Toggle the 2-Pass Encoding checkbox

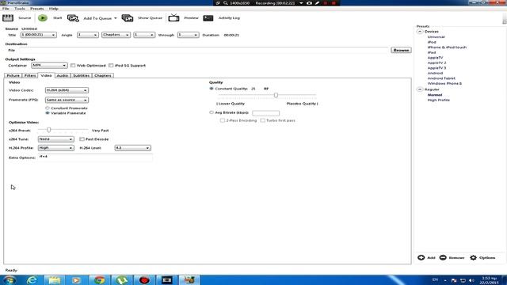pos(222,120)
